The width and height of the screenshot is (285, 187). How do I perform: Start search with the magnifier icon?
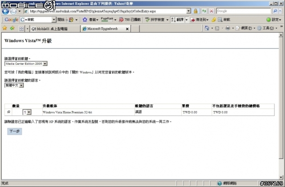(x=275, y=11)
